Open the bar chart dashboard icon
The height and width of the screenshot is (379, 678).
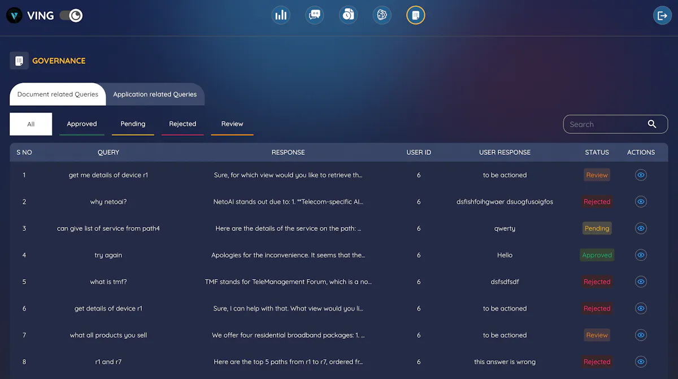coord(281,15)
